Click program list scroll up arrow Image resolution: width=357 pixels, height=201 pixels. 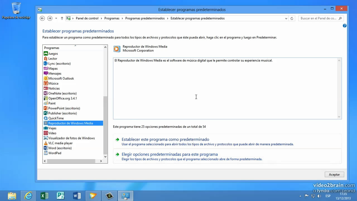105,47
